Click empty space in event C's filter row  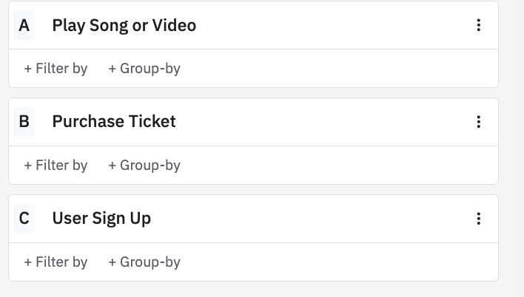tap(333, 262)
